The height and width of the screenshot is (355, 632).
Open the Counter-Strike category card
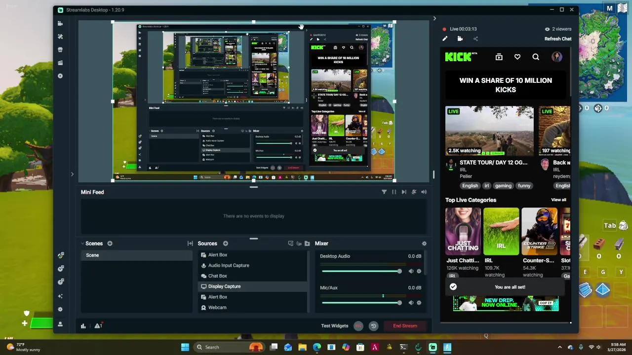point(539,231)
